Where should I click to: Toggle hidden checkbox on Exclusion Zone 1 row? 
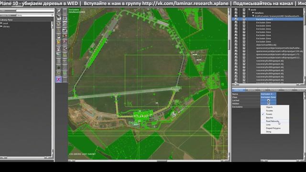(x=244, y=19)
